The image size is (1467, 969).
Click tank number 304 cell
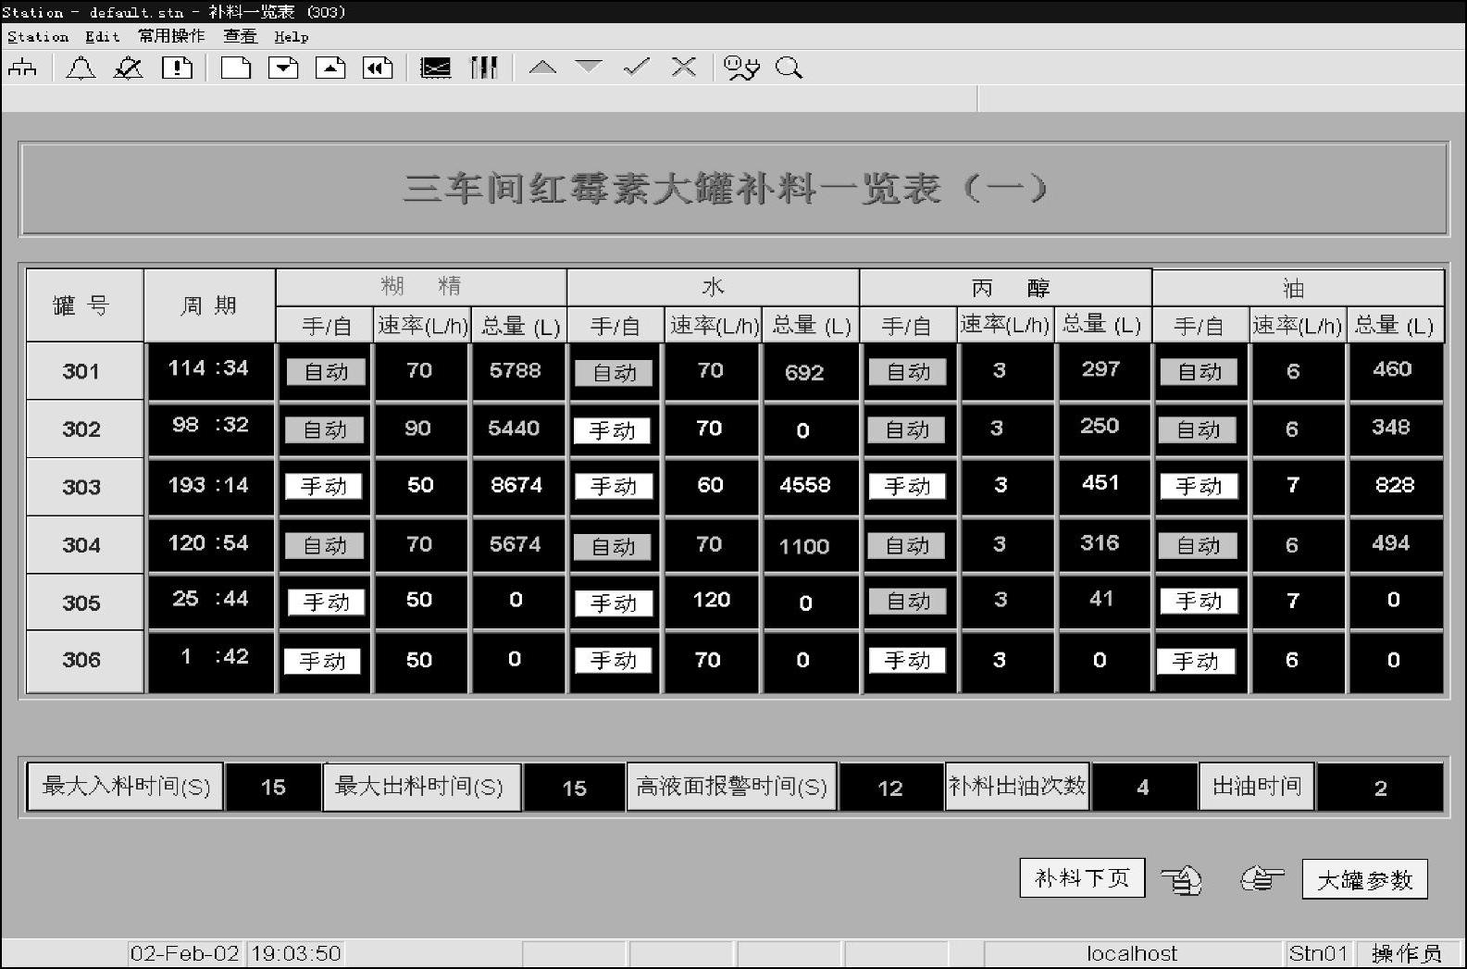point(84,545)
